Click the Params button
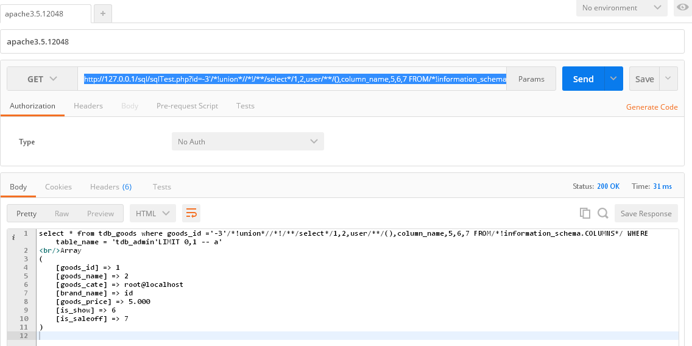This screenshot has width=692, height=346. coord(531,79)
